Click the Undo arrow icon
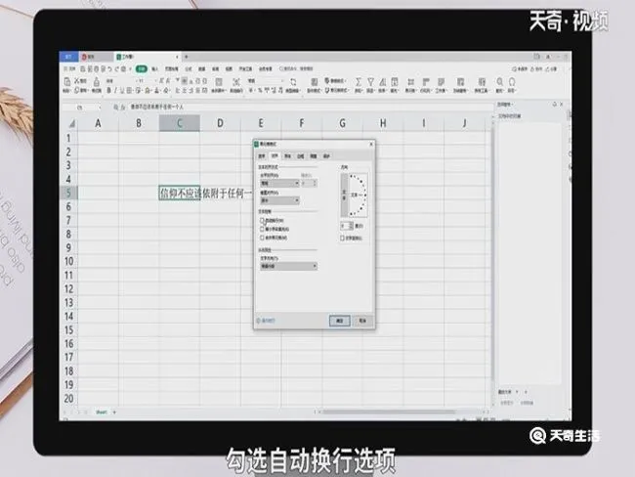Viewport: 635px width, 477px height. click(109, 68)
